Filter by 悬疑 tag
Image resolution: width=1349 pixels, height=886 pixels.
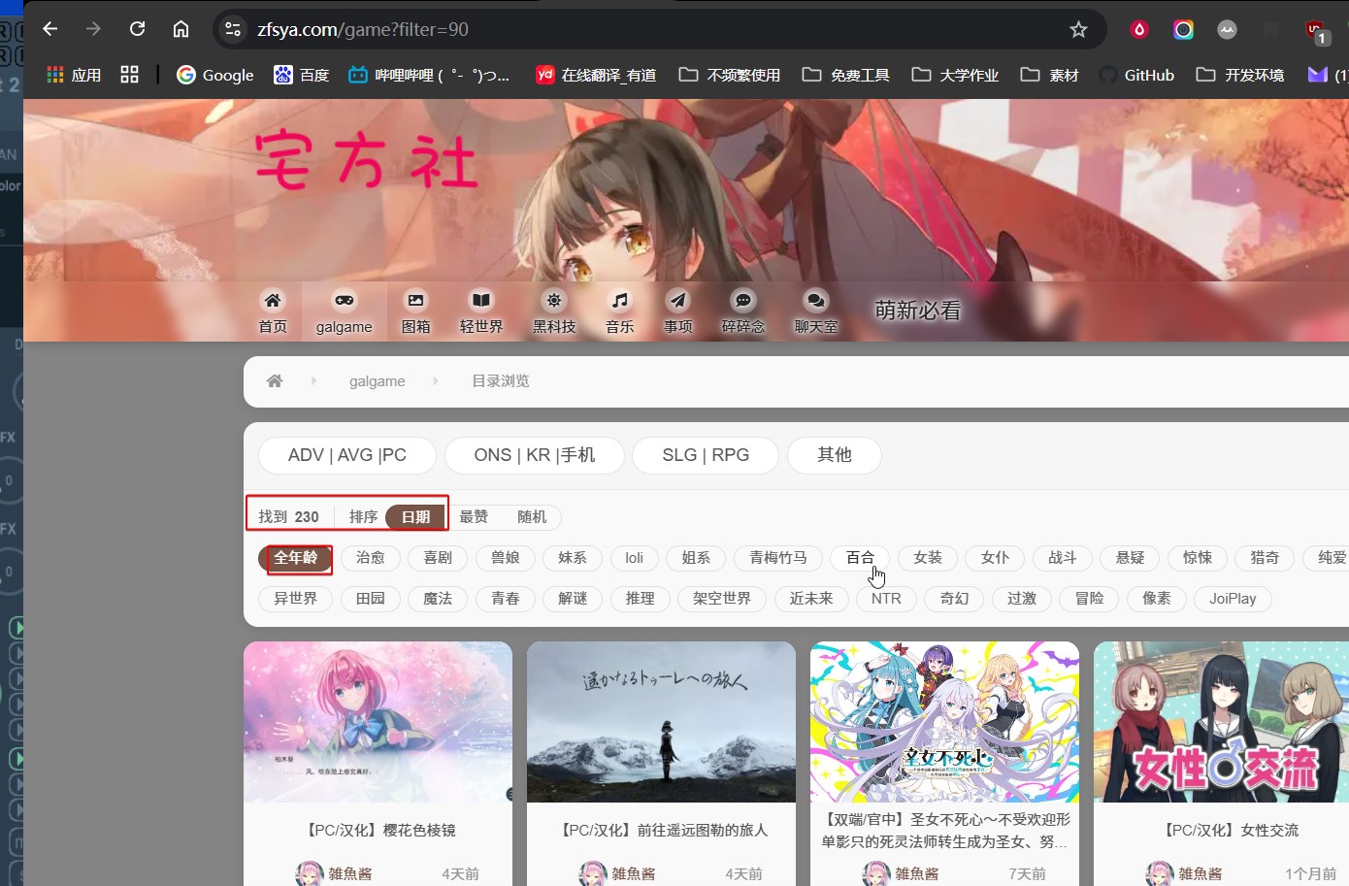tap(1131, 558)
